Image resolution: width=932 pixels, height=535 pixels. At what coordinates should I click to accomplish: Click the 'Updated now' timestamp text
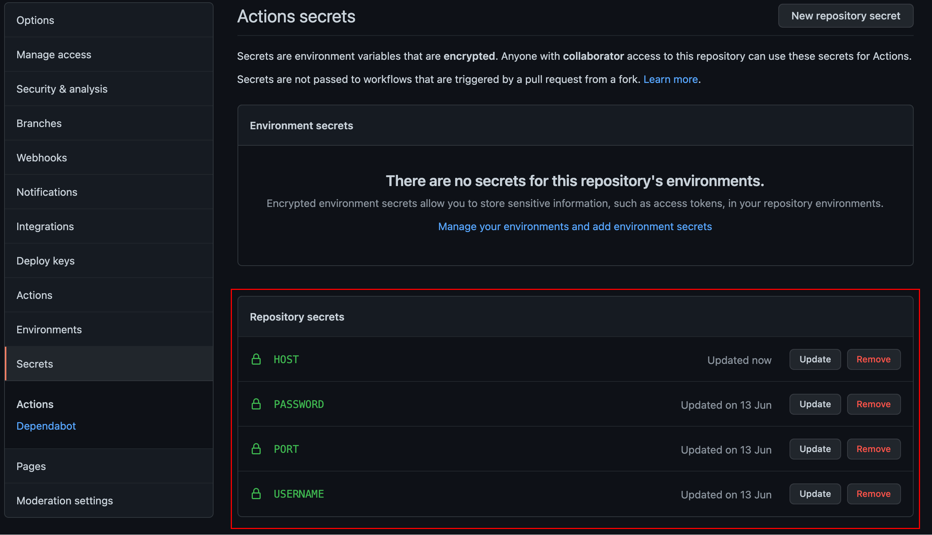pyautogui.click(x=739, y=360)
